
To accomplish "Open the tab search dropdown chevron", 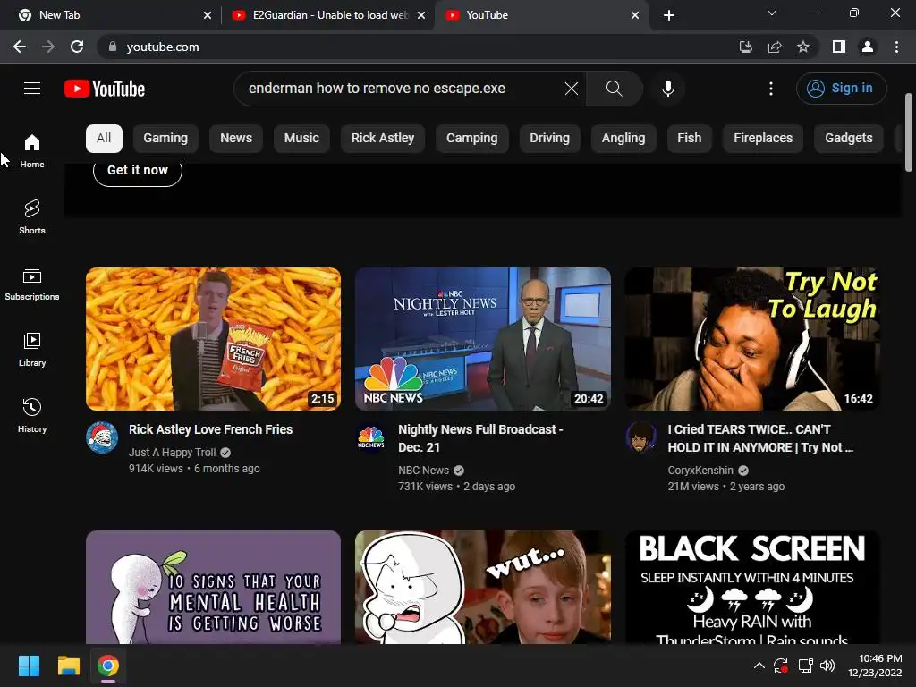I will (x=772, y=13).
